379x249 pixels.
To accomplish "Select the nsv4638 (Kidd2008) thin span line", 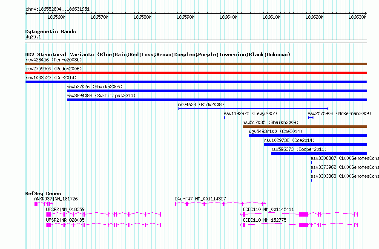I will (253, 109).
